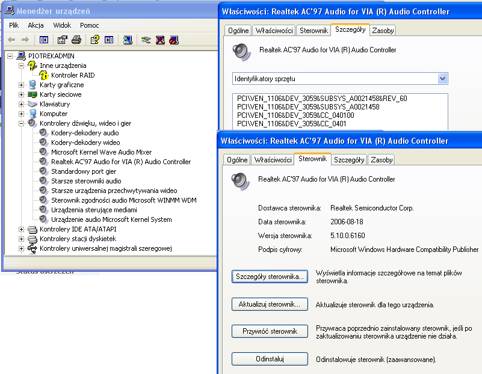Open help via the question-mark toolbar icon
The height and width of the screenshot is (374, 482).
(94, 40)
